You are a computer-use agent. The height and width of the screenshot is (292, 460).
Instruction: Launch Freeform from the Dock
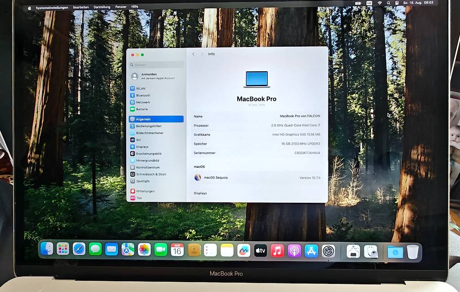tap(244, 251)
